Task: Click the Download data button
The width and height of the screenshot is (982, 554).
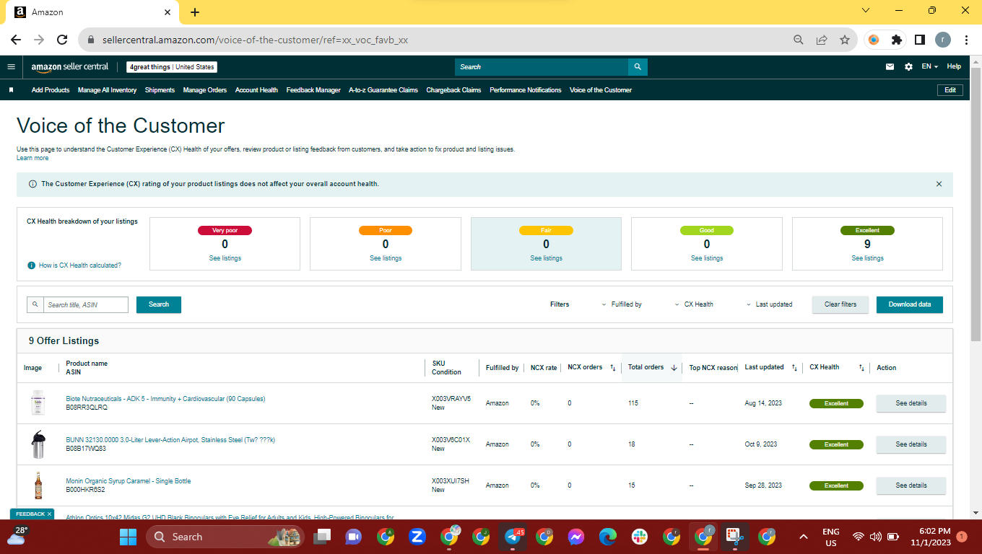Action: 910,304
